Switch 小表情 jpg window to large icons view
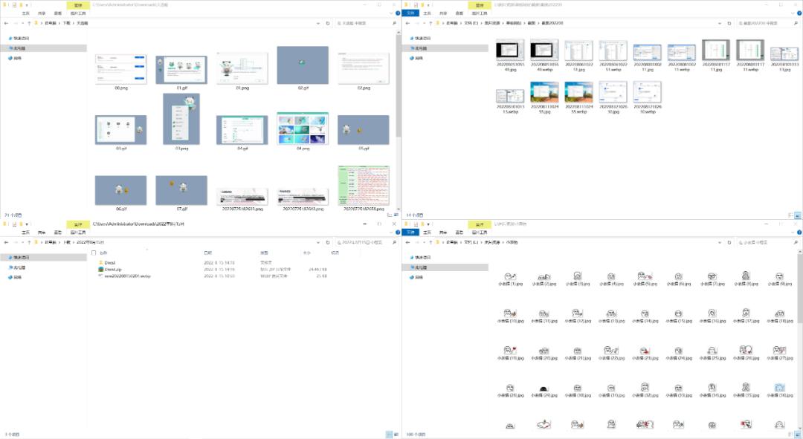 tap(797, 435)
